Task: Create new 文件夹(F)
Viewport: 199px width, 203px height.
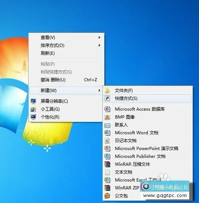Action: [x=148, y=91]
